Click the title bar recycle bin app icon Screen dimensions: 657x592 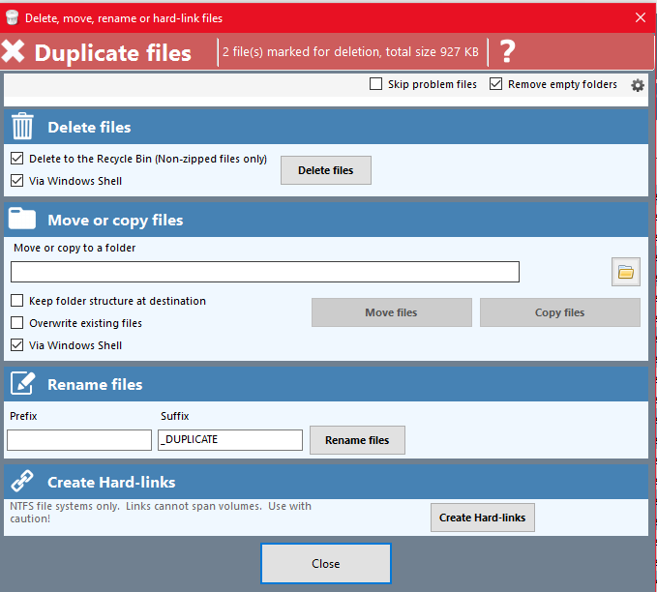tap(13, 17)
